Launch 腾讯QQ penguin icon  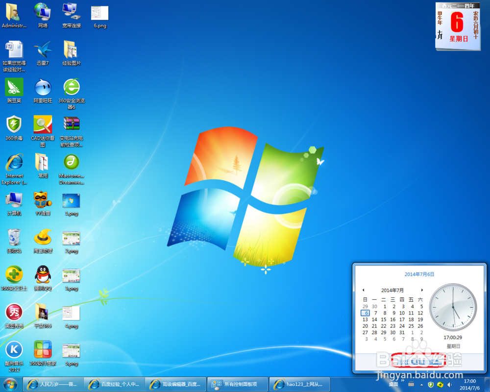point(43,278)
